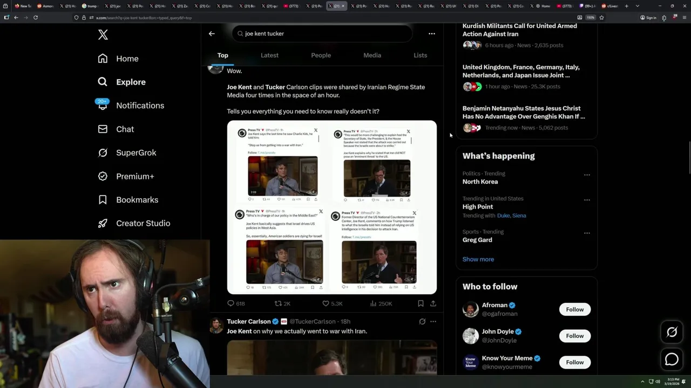The height and width of the screenshot is (388, 691).
Task: Open the Home page from sidebar
Action: (x=118, y=59)
